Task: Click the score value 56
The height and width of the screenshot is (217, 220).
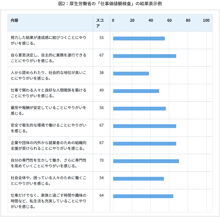Action: click(101, 108)
